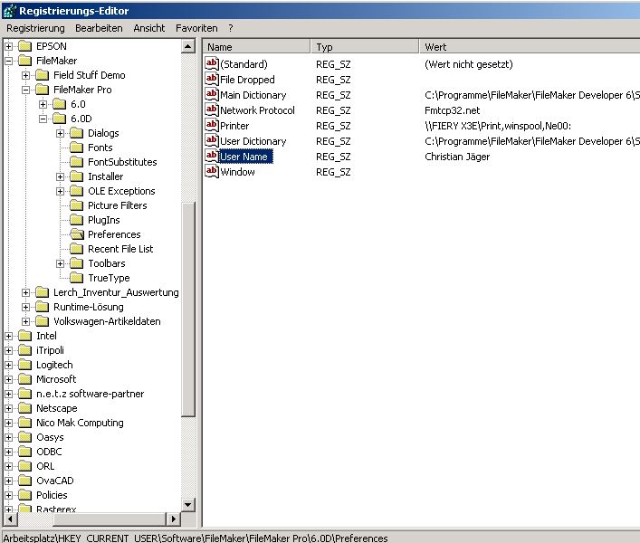The height and width of the screenshot is (543, 640).
Task: Expand the Dialogs key
Action: coord(60,133)
